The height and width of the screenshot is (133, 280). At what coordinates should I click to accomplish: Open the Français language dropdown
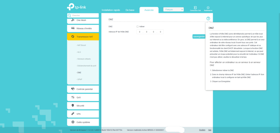tap(173, 10)
